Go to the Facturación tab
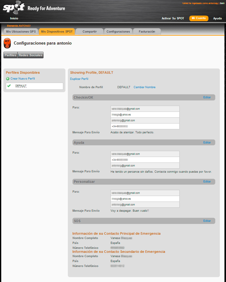Screen dimensions: 226x282 pyautogui.click(x=147, y=32)
